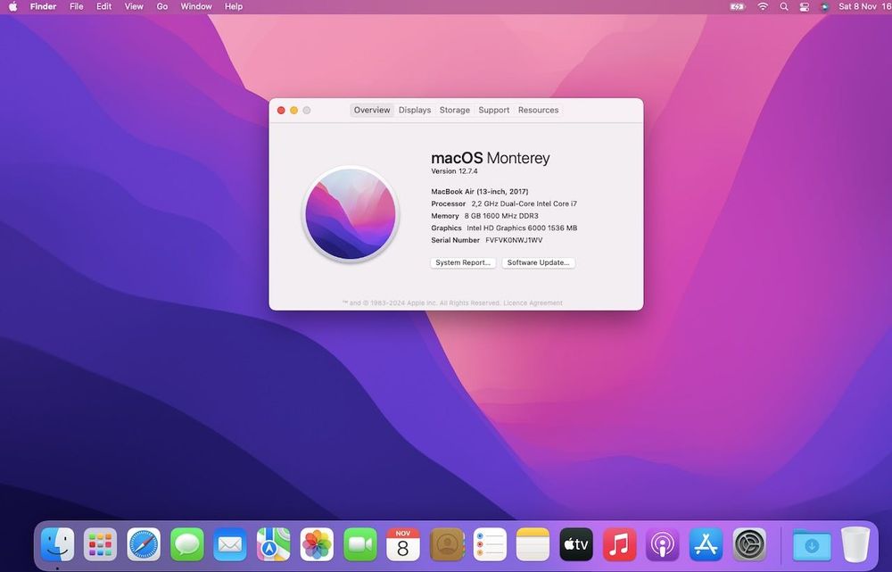892x572 pixels.
Task: Open the Window menu
Action: click(x=196, y=7)
